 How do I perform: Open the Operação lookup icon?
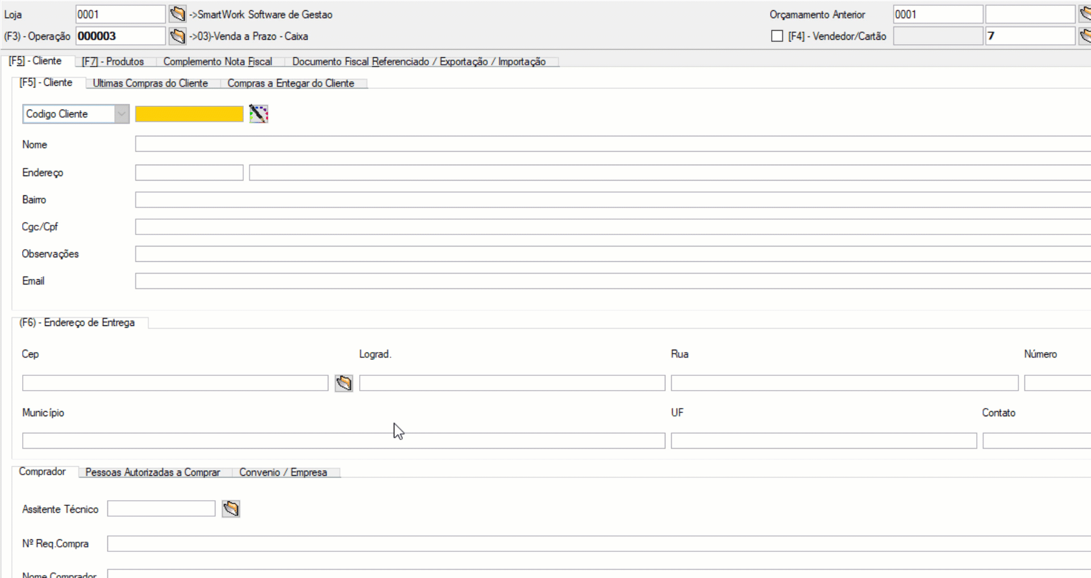(177, 36)
